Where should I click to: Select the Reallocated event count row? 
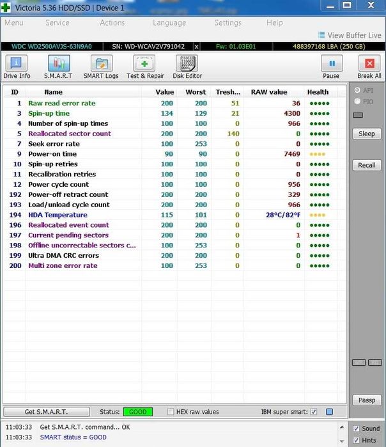tap(175, 225)
